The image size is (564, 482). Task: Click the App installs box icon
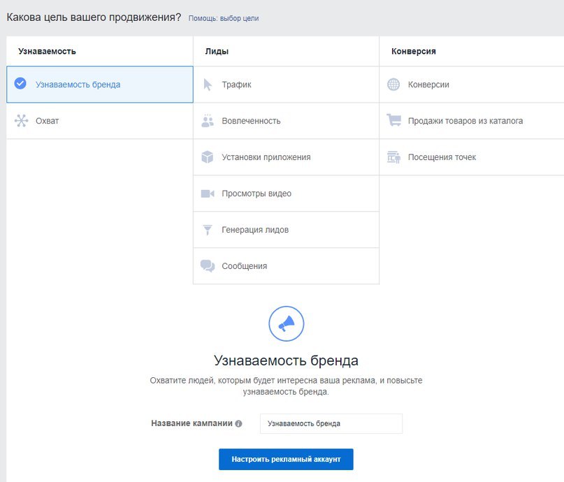pyautogui.click(x=208, y=157)
